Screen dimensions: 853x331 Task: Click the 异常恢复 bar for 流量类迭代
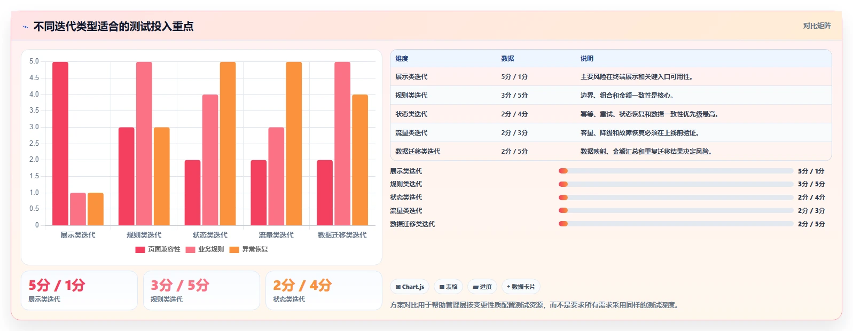click(x=294, y=144)
